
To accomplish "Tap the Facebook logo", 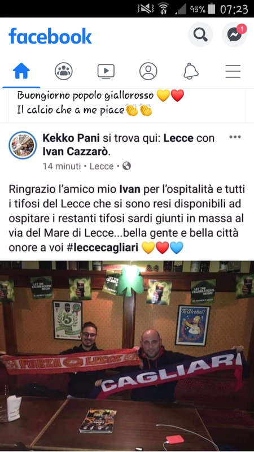I will (x=50, y=36).
